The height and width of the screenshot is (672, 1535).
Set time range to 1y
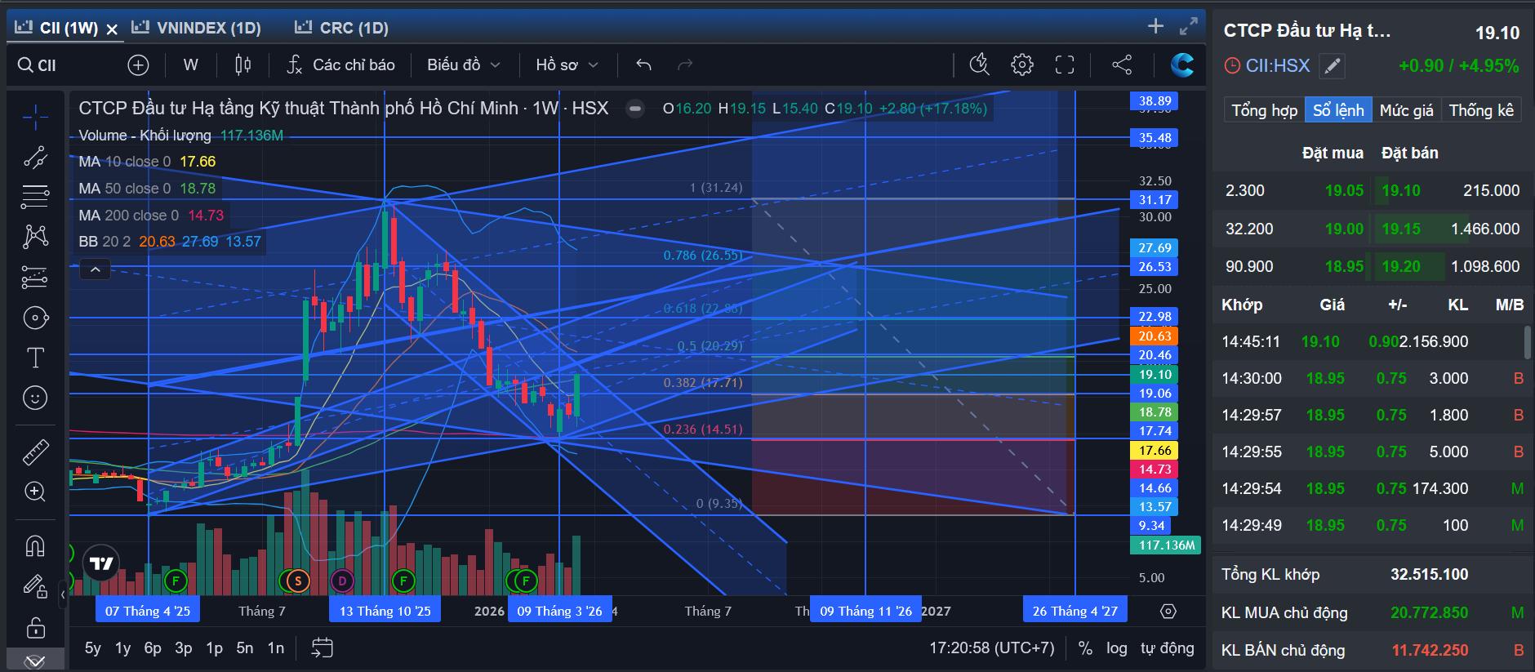[x=122, y=648]
